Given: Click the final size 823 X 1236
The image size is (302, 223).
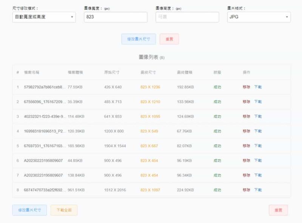Looking at the screenshot, I should pyautogui.click(x=150, y=87).
